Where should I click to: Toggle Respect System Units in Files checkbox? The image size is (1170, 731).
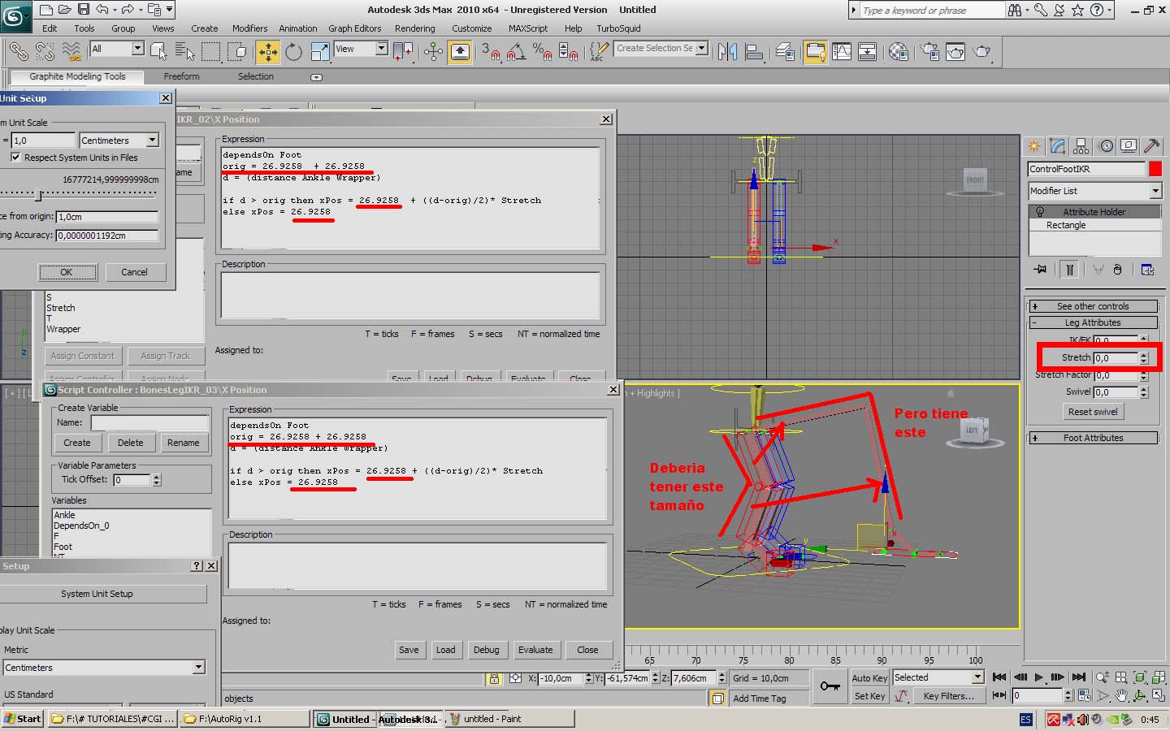click(15, 158)
